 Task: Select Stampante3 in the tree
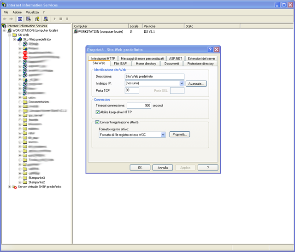click(x=36, y=178)
